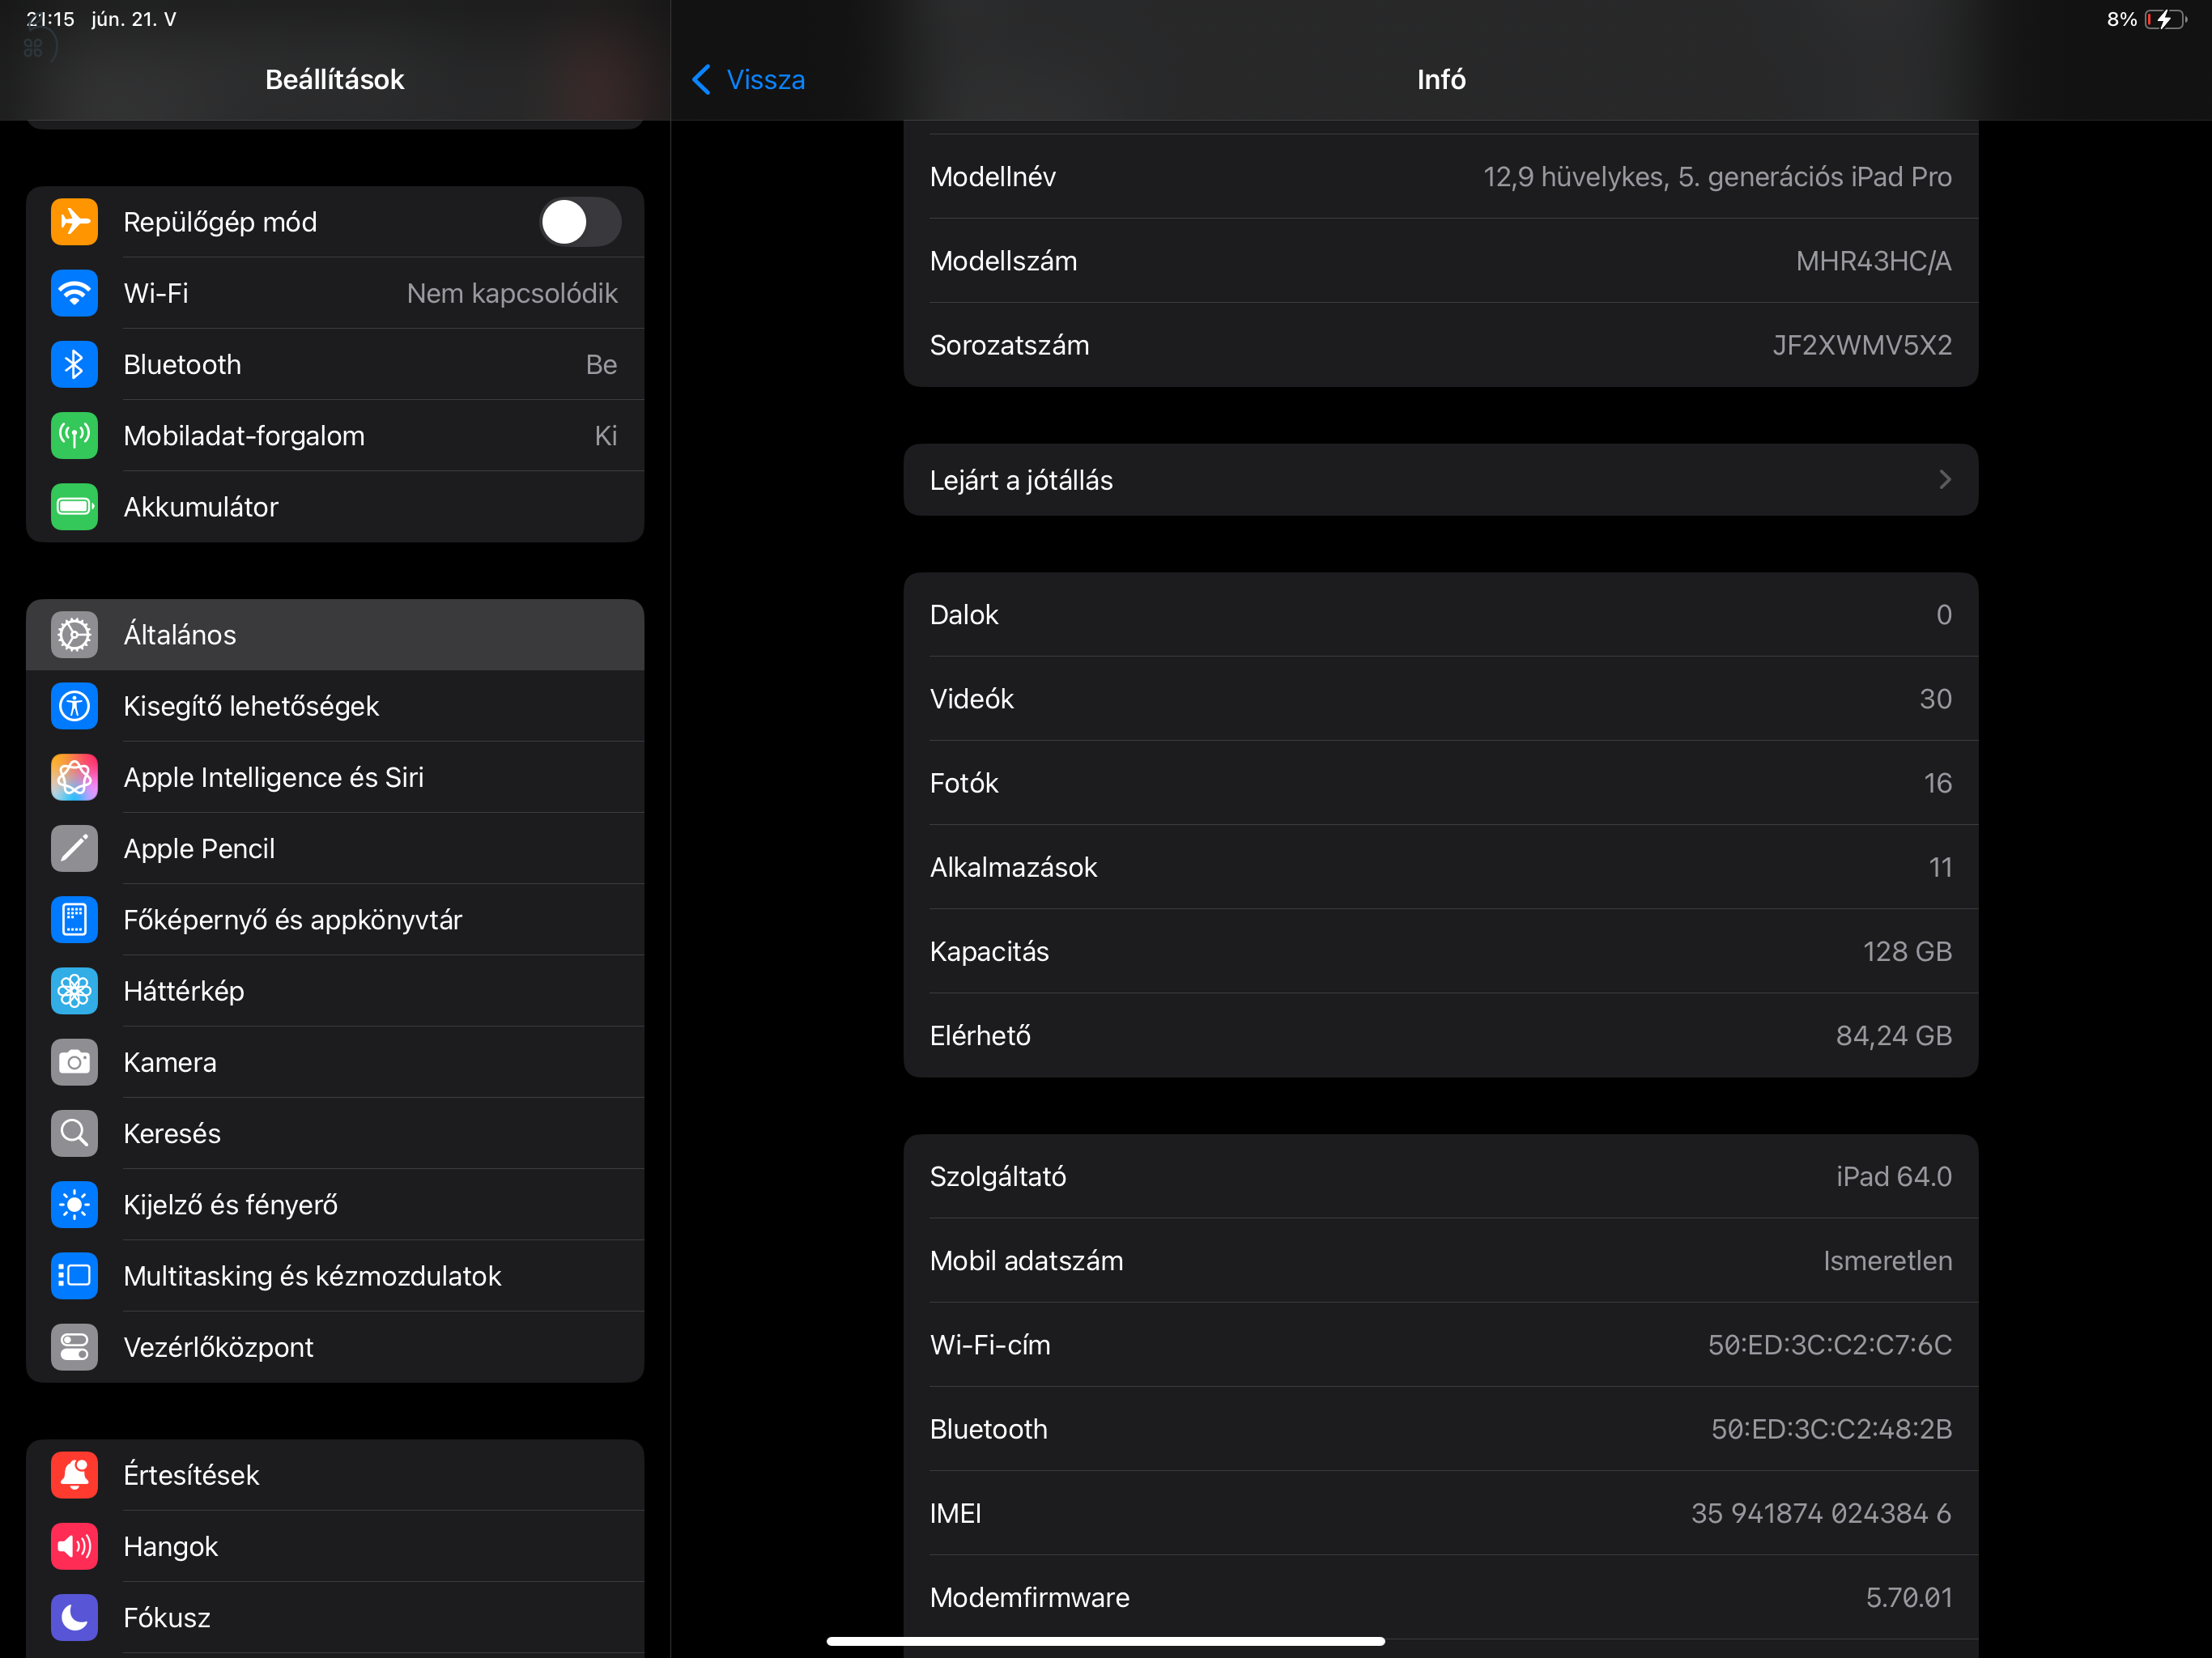Image resolution: width=2212 pixels, height=1658 pixels.
Task: Tap the Főképernyő és appkönyvtár icon
Action: (x=74, y=920)
